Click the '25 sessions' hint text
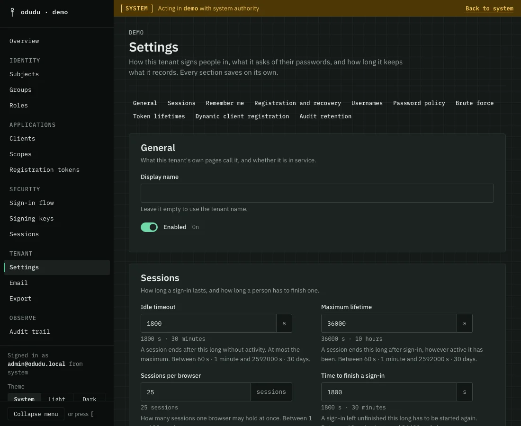This screenshot has width=521, height=426. point(159,408)
